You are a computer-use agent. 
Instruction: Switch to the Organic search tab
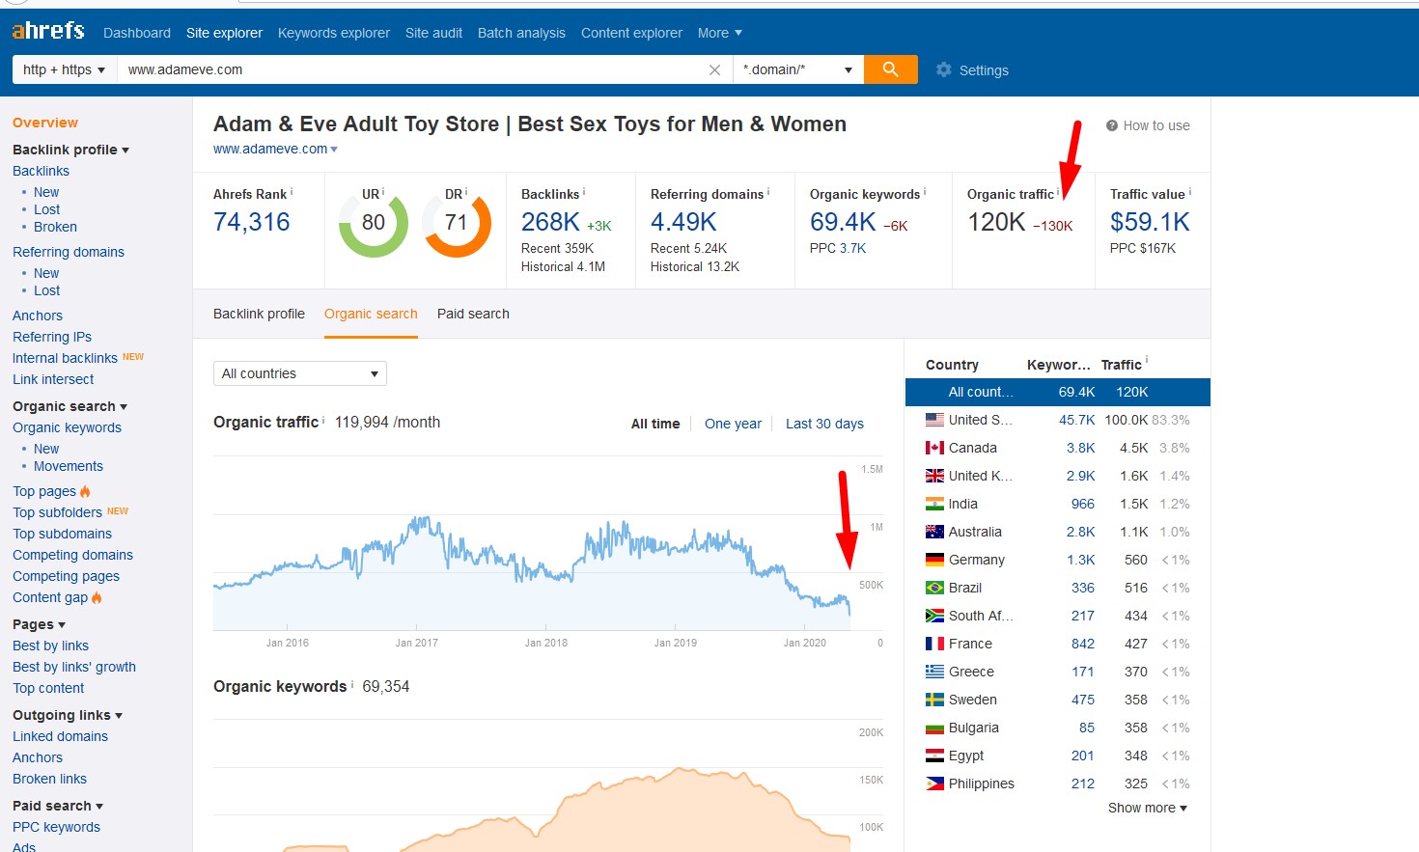pos(371,314)
